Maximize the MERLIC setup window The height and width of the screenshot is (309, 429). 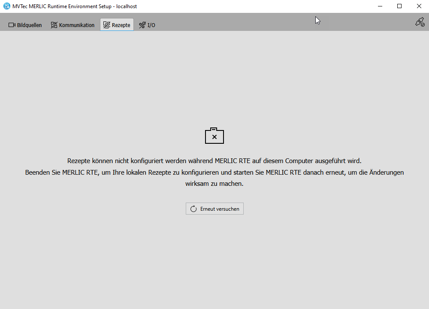(x=399, y=6)
